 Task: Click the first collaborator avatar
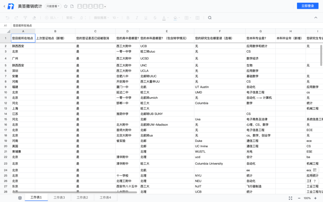(x=80, y=6)
